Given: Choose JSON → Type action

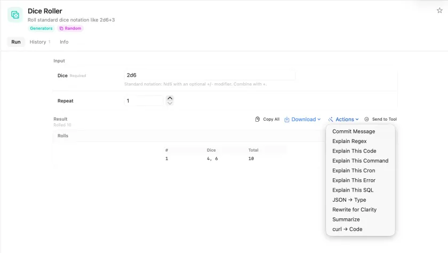Looking at the screenshot, I should click(x=361, y=200).
